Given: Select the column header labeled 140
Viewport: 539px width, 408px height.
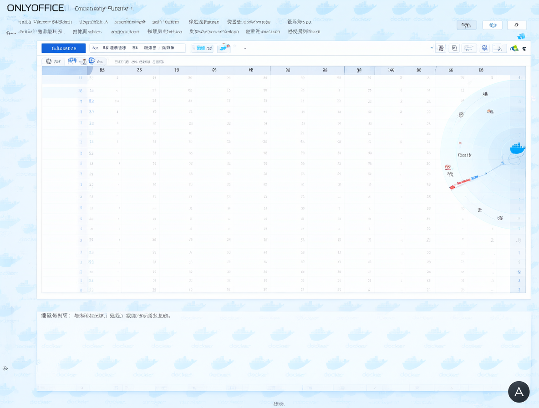Looking at the screenshot, I should [391, 70].
